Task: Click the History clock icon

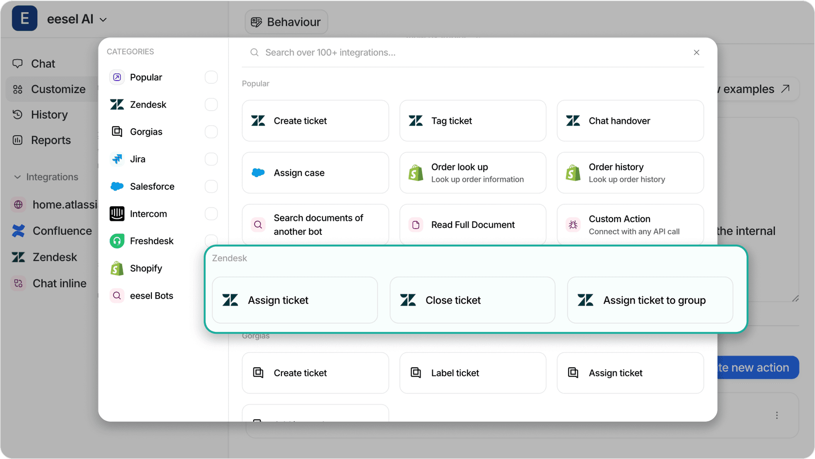Action: point(17,115)
